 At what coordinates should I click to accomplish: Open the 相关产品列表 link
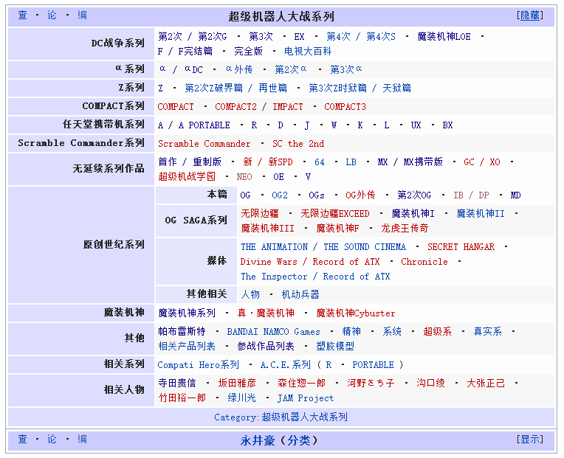point(187,347)
